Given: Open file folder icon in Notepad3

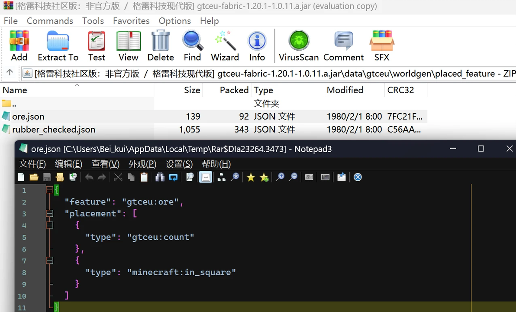Looking at the screenshot, I should pyautogui.click(x=34, y=177).
